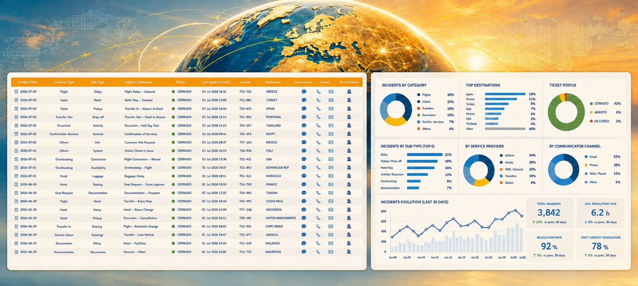Click calendar icon in DOMINICAN REP row
The width and height of the screenshot is (638, 286).
click(16, 168)
